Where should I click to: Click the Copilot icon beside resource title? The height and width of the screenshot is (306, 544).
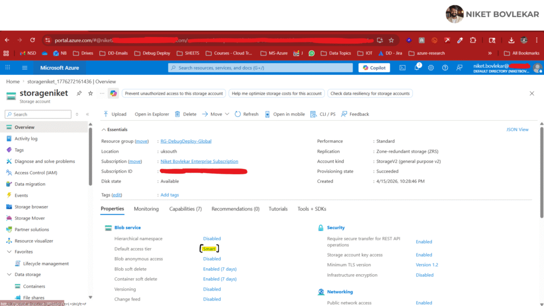(114, 93)
